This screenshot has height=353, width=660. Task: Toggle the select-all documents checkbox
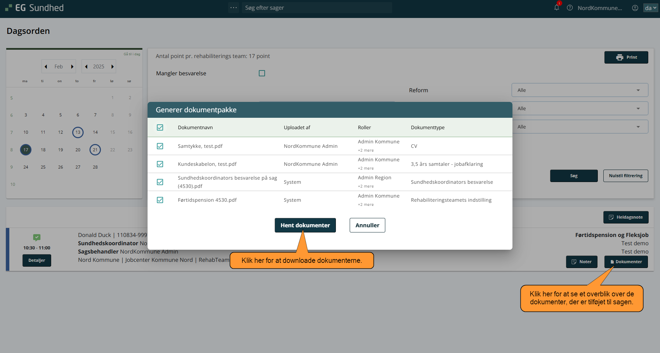click(x=160, y=127)
